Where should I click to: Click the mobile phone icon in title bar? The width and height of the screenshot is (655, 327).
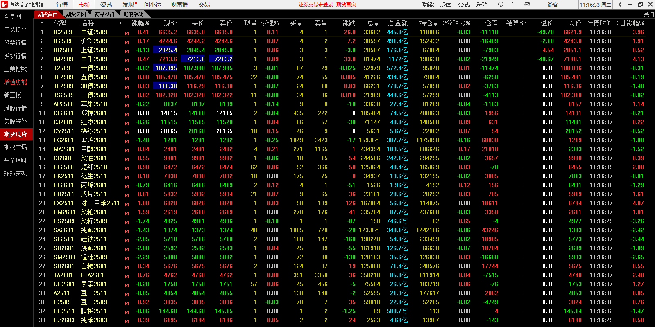click(512, 5)
